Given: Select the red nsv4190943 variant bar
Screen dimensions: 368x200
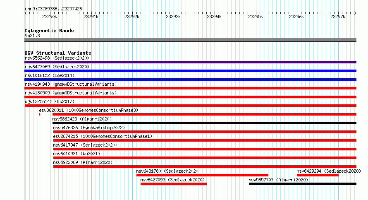Looking at the screenshot, I should pyautogui.click(x=190, y=88).
